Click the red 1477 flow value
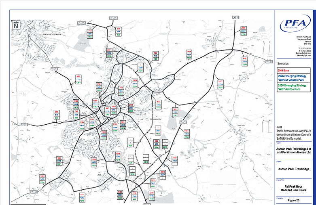316x205 pixels. click(221, 81)
